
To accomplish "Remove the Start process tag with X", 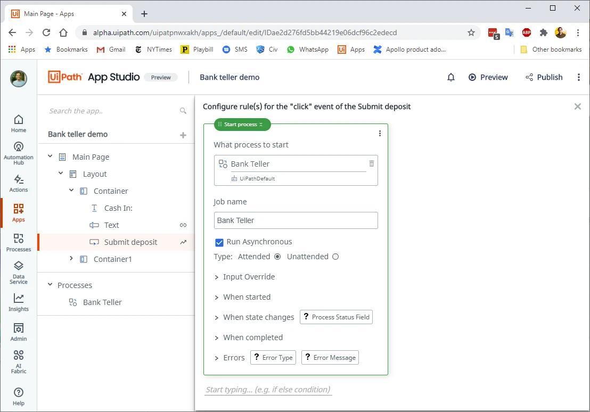I will [x=261, y=125].
